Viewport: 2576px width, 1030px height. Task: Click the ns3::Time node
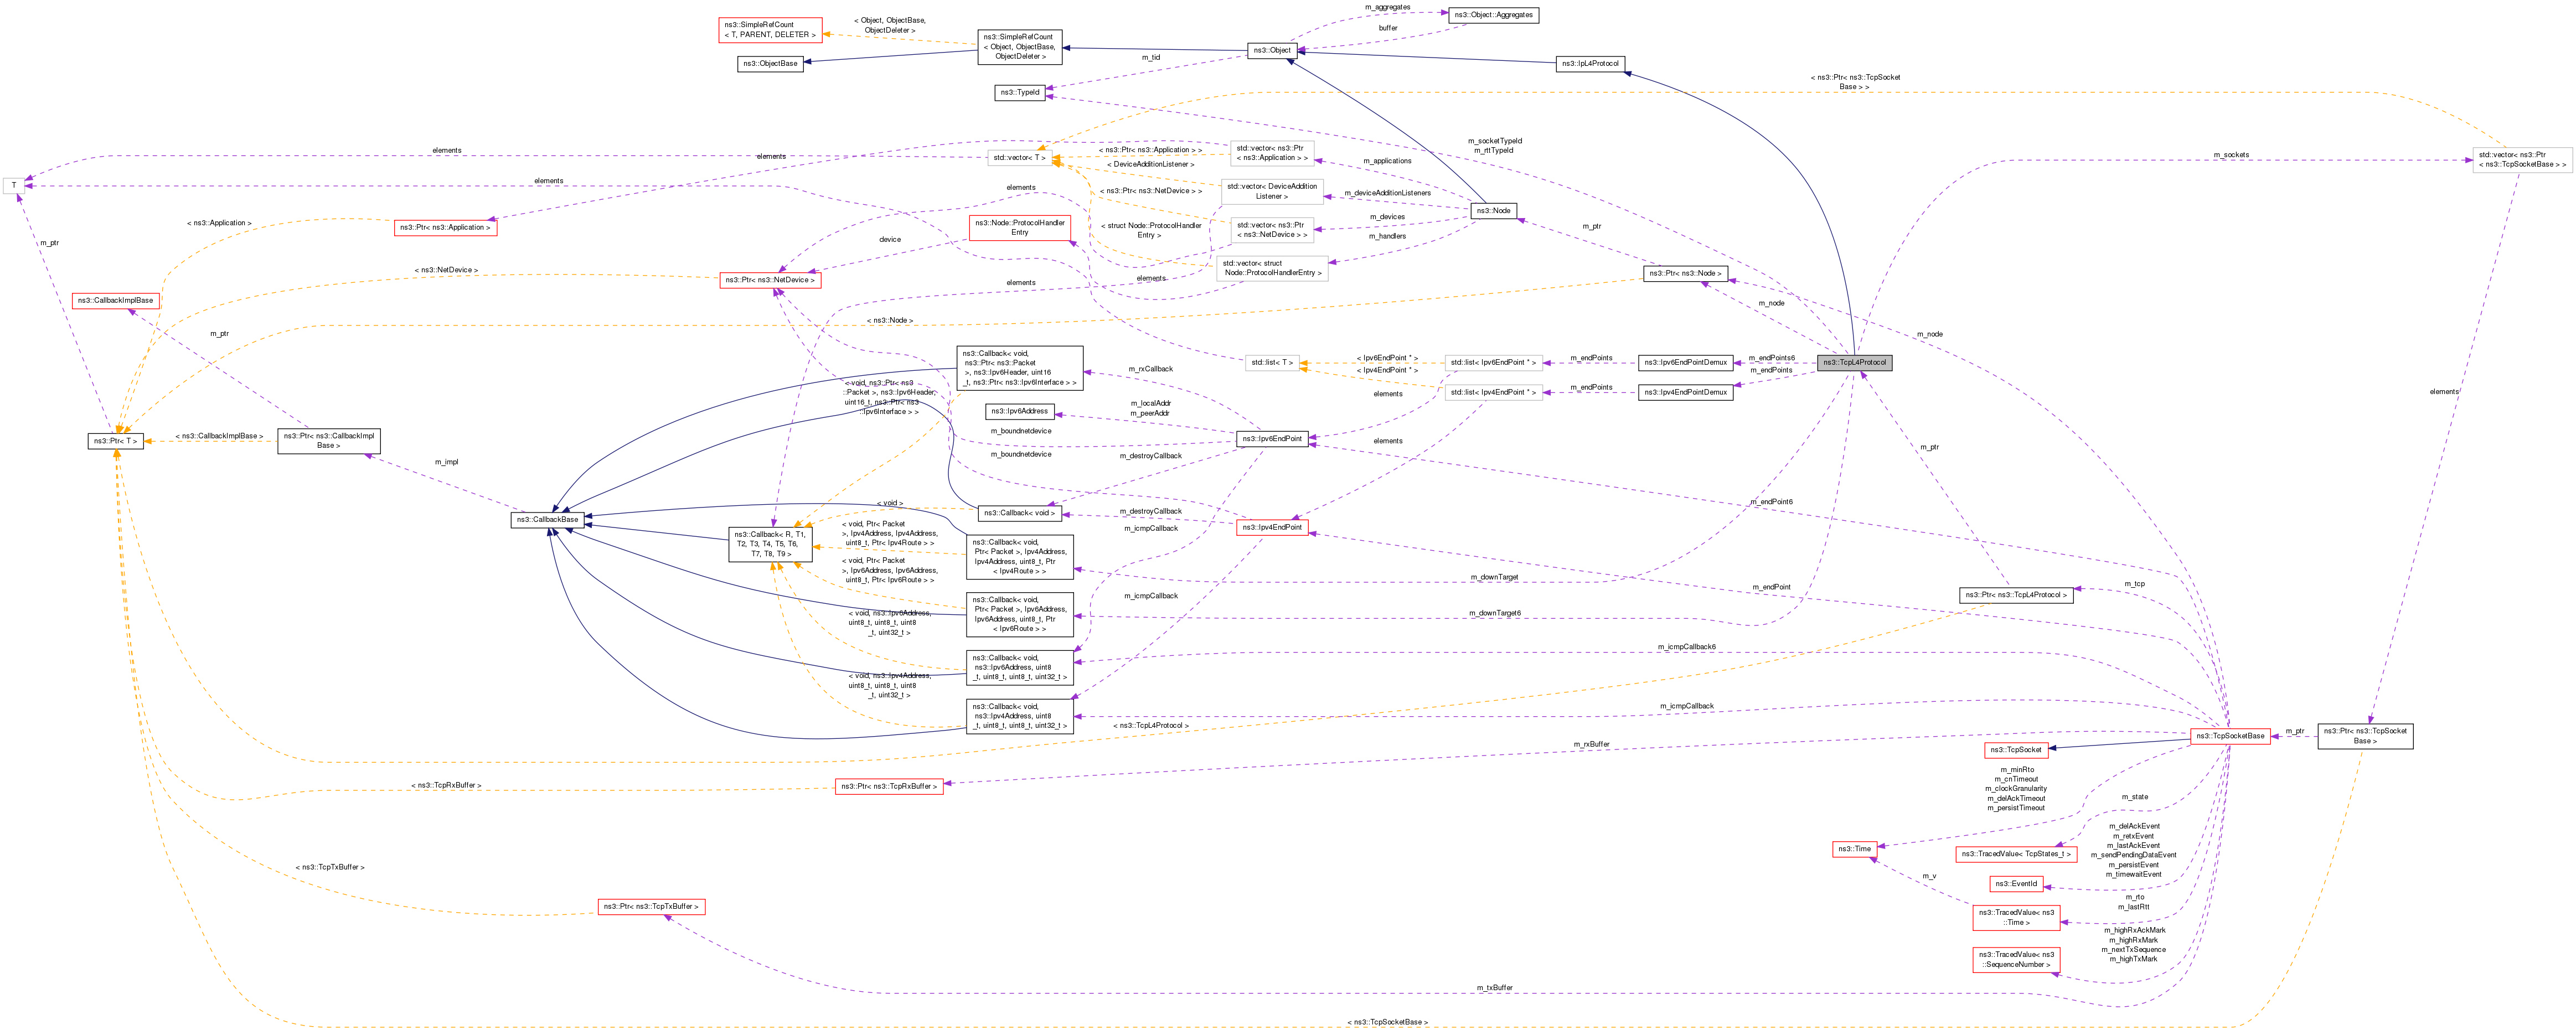tap(1854, 849)
